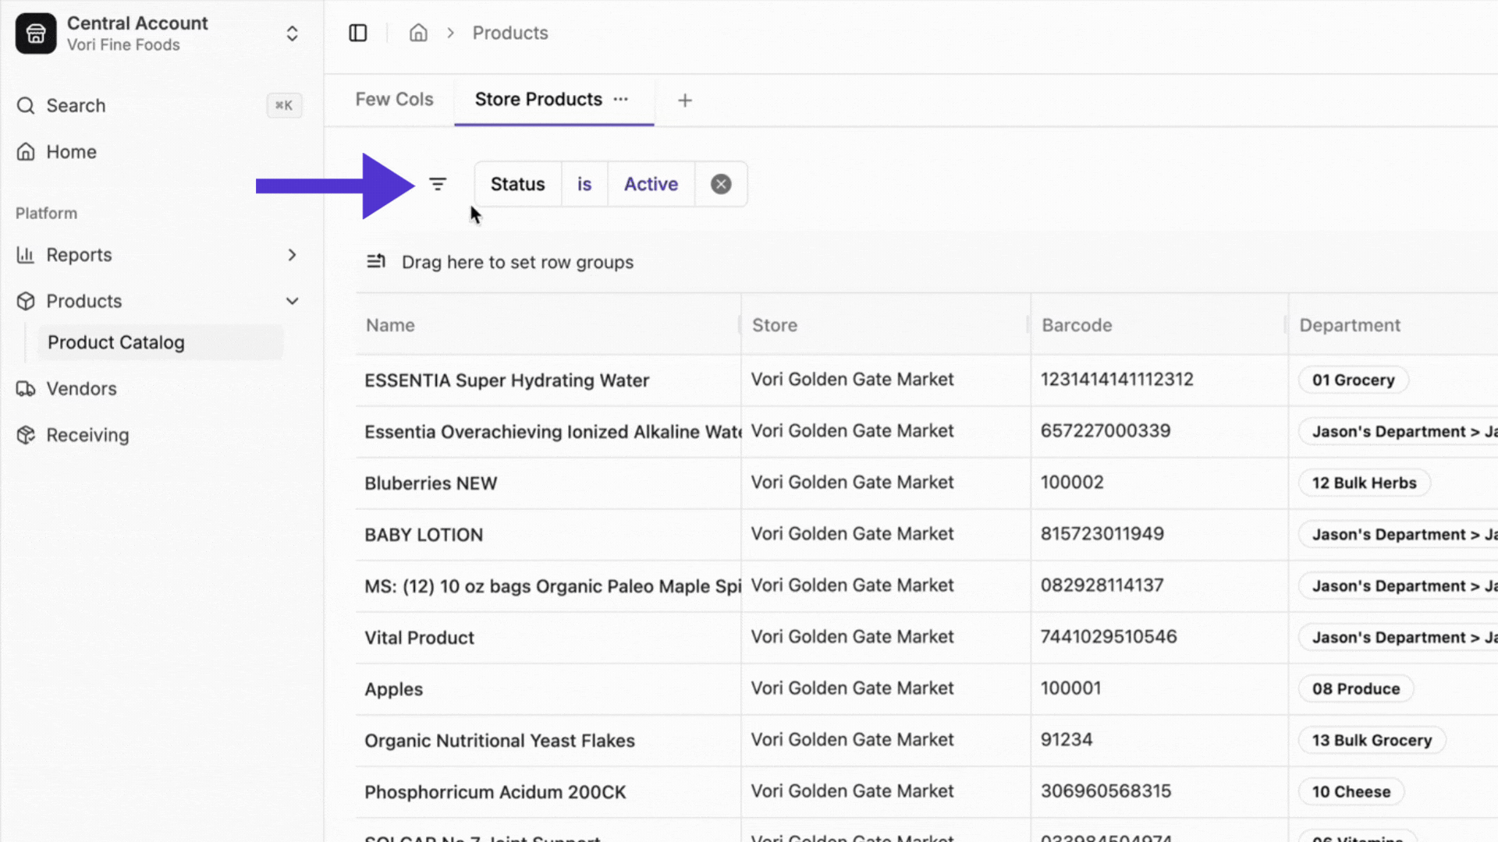Image resolution: width=1498 pixels, height=842 pixels.
Task: Click Vital Product name cell
Action: (x=419, y=638)
